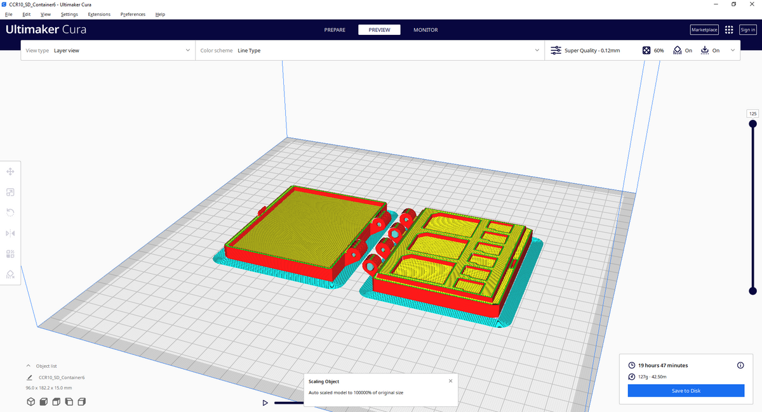Open print time info details icon

740,365
